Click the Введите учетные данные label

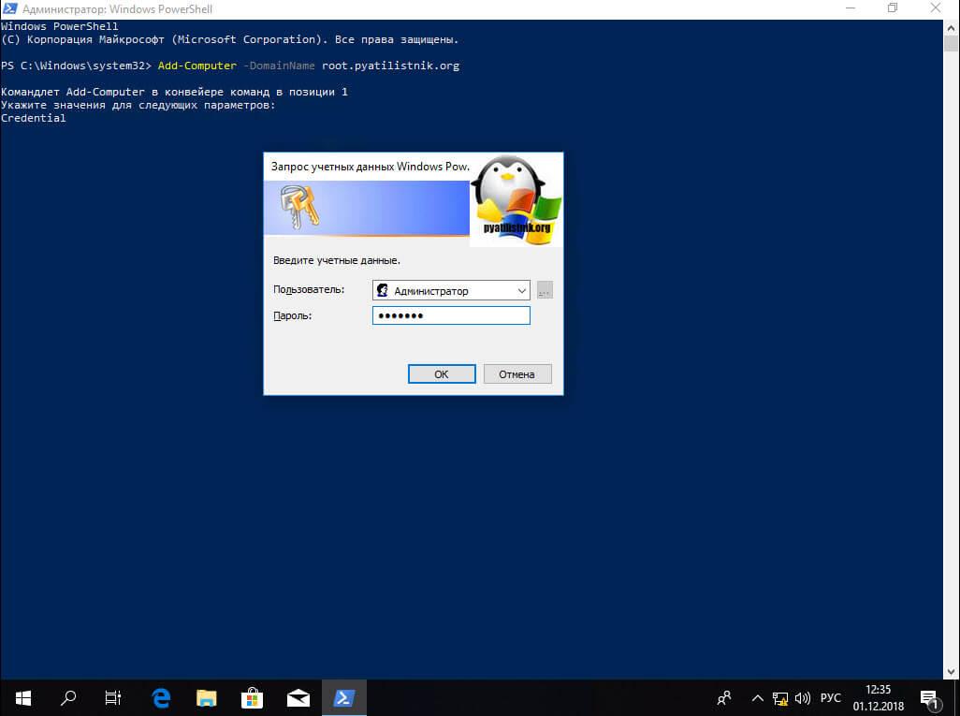(x=337, y=260)
